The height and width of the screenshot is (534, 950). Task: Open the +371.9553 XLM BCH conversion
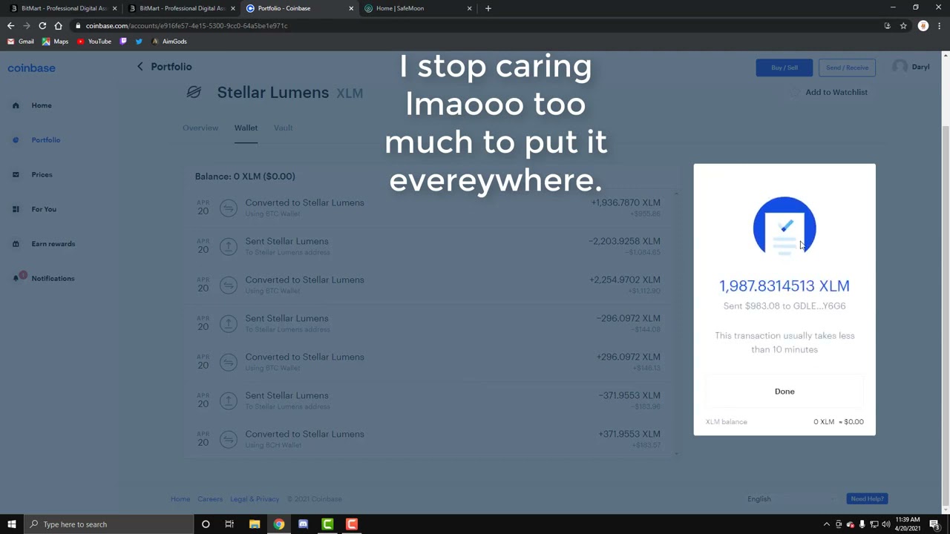[428, 438]
